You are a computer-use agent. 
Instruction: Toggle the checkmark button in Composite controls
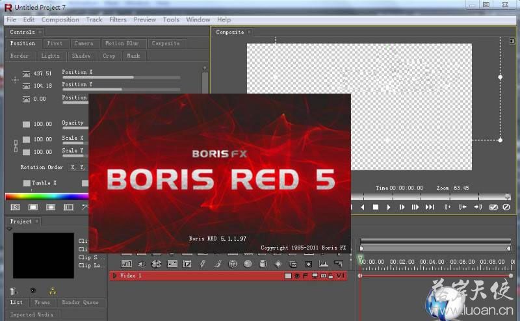(x=493, y=207)
